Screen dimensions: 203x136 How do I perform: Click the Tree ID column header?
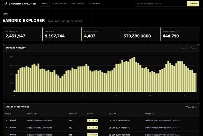tap(8, 114)
